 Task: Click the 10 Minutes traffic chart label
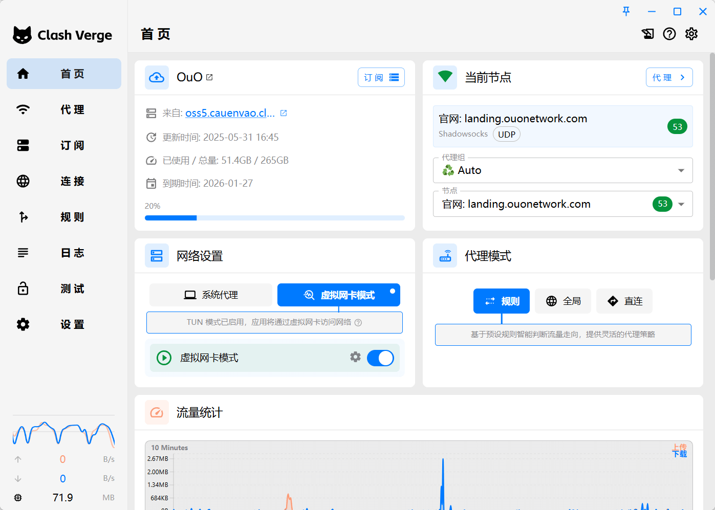pyautogui.click(x=169, y=448)
